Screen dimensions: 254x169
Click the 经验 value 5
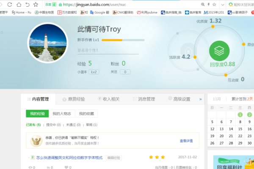pos(90,63)
